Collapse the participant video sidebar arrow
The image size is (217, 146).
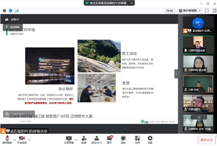pyautogui.click(x=176, y=74)
